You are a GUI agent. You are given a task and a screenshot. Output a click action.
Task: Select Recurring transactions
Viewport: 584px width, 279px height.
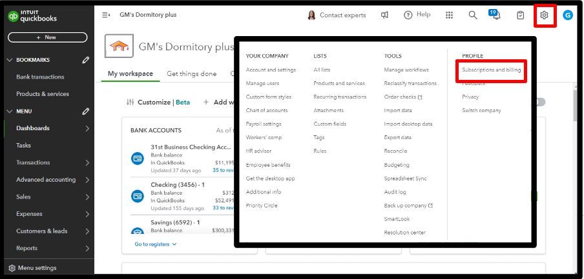(340, 97)
